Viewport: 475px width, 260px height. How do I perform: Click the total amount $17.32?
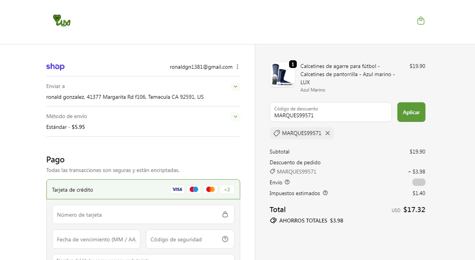(414, 210)
